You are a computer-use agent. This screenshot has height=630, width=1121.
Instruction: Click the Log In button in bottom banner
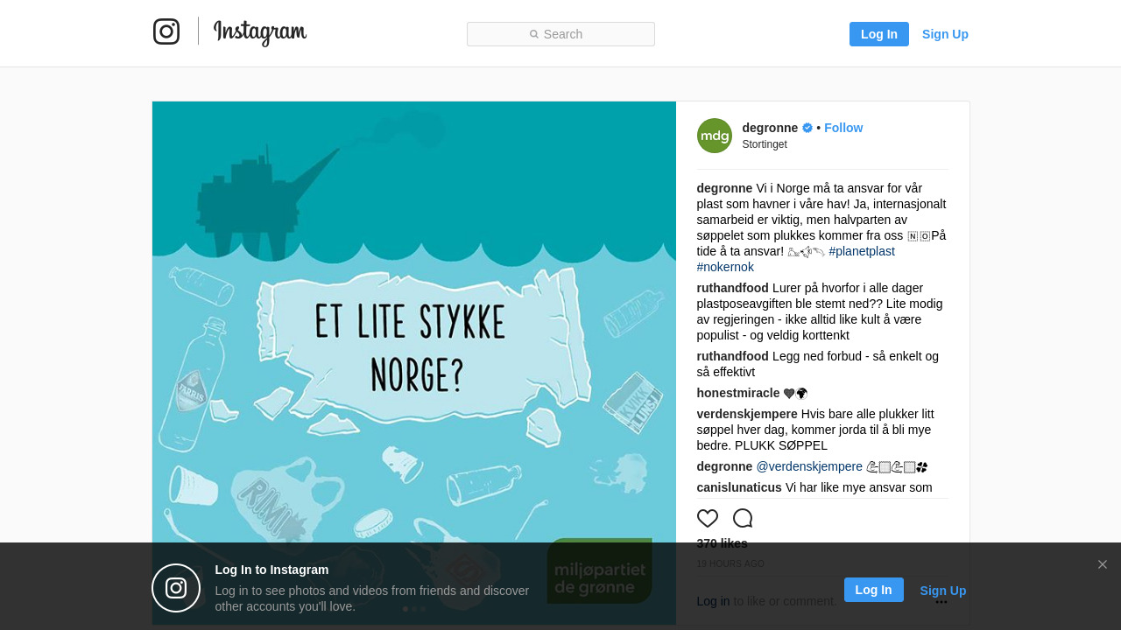(x=874, y=590)
